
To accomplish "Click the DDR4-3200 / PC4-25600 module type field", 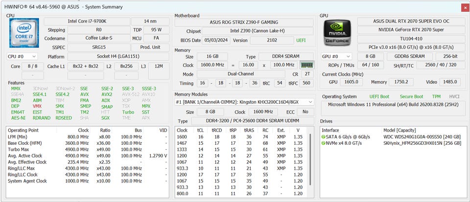I will (x=253, y=121).
